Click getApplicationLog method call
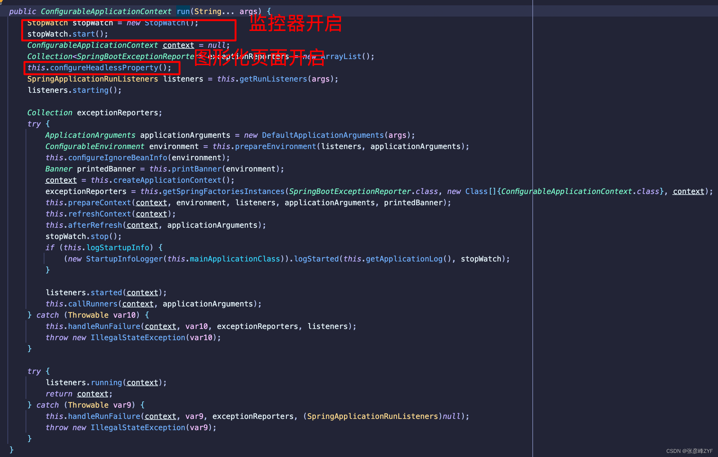Viewport: 718px width, 457px height. pos(404,259)
